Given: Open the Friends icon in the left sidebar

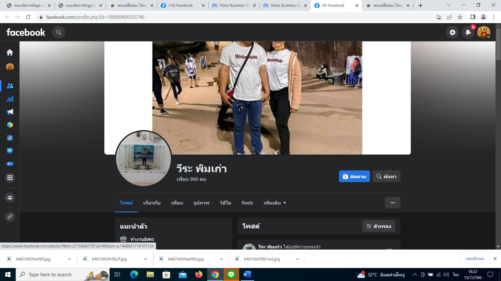Looking at the screenshot, I should click(10, 86).
